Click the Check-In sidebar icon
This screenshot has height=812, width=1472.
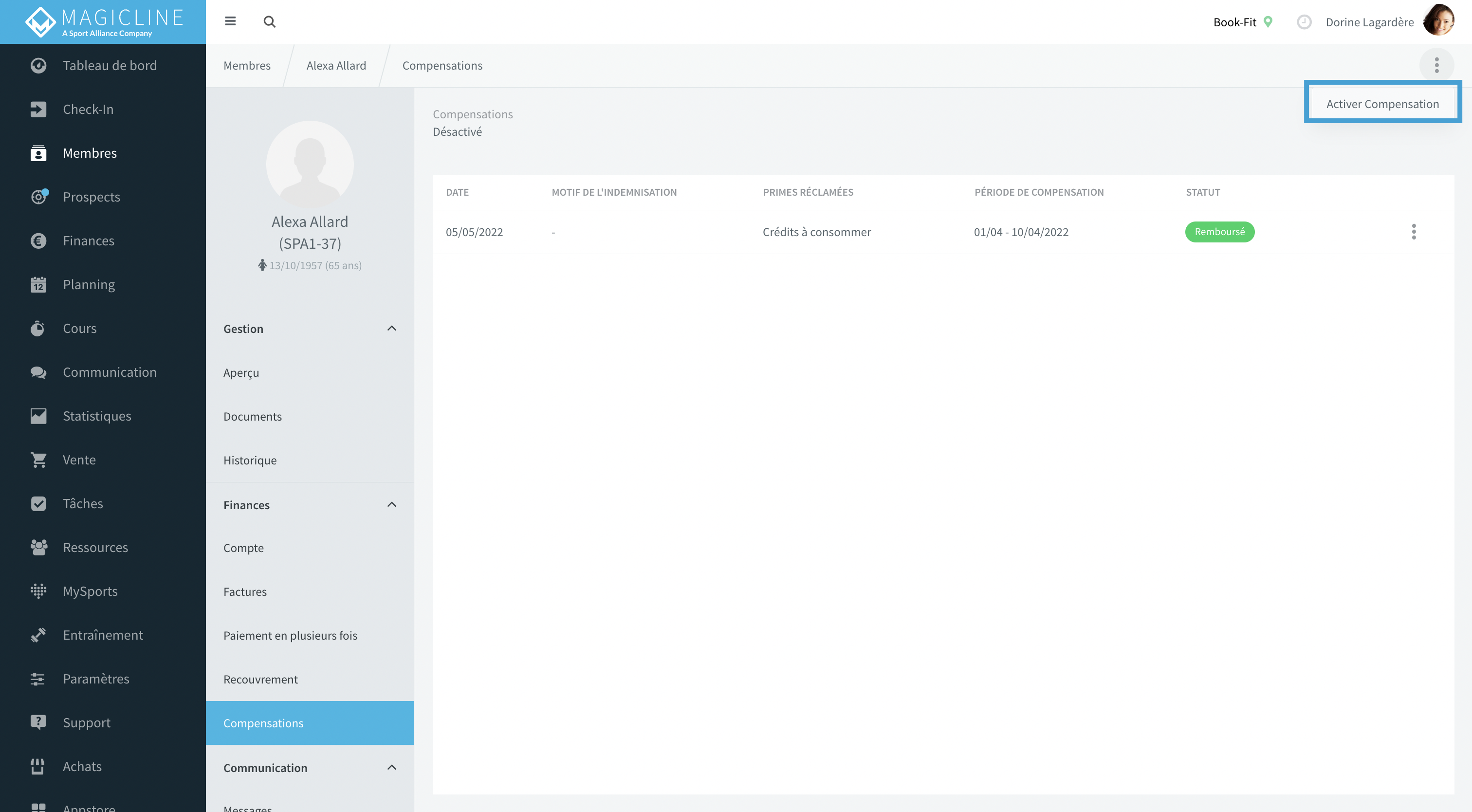(38, 109)
